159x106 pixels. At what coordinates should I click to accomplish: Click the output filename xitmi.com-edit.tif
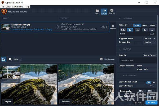(72, 24)
